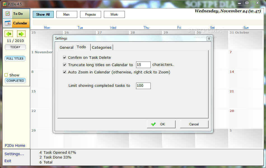
Task: Select calendar day 8
Action: 42,79
